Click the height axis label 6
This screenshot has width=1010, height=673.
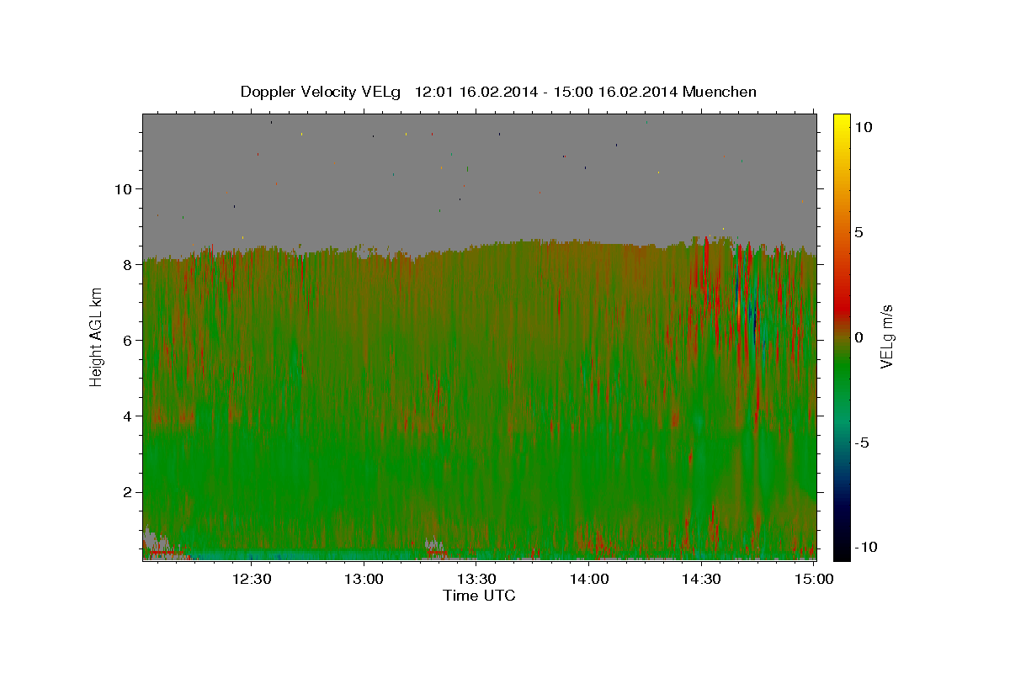click(126, 340)
